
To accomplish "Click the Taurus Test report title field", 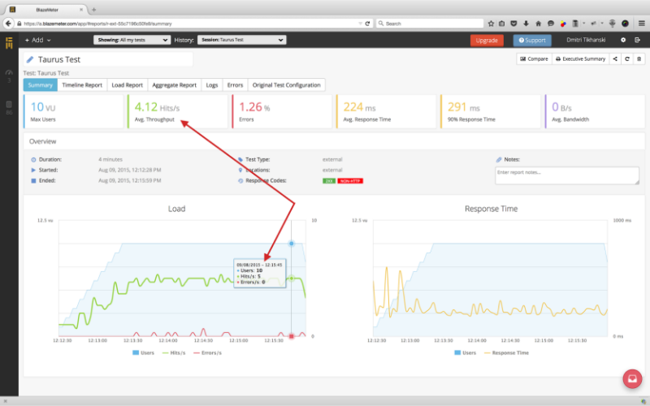I will click(x=109, y=59).
